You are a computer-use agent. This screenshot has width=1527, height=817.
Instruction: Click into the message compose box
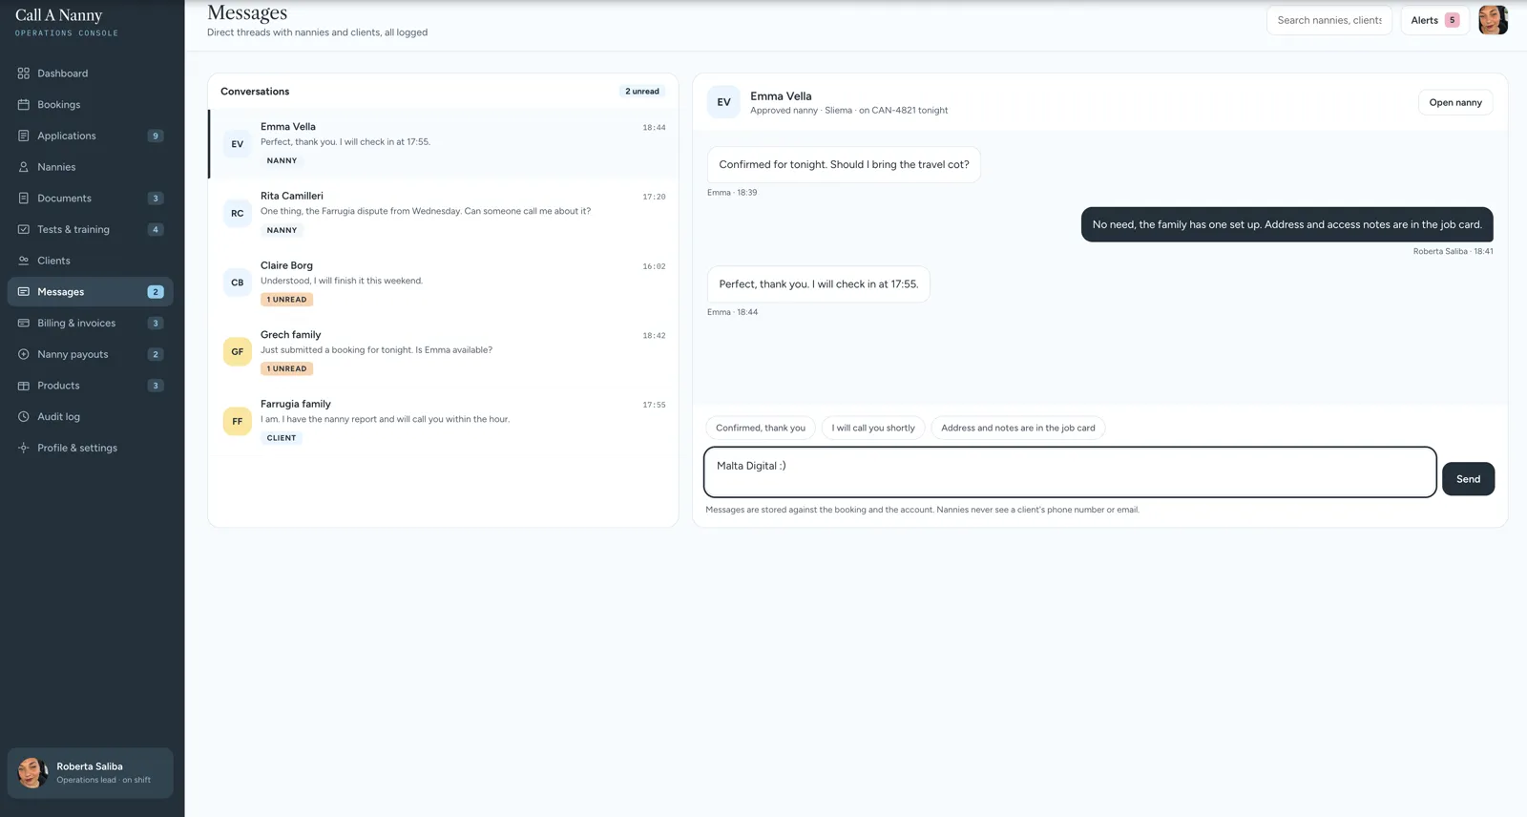pos(1070,471)
